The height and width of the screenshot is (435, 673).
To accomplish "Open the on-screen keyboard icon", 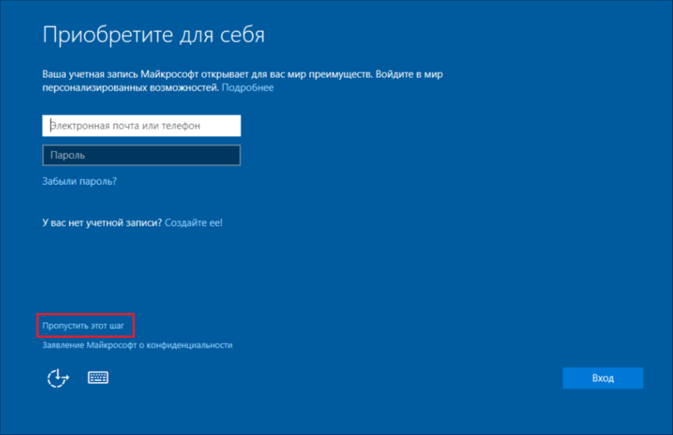I will click(98, 378).
